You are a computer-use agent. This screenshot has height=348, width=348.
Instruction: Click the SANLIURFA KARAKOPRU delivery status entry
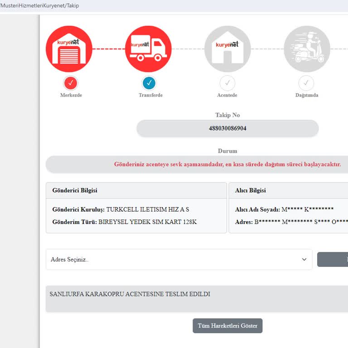click(130, 295)
